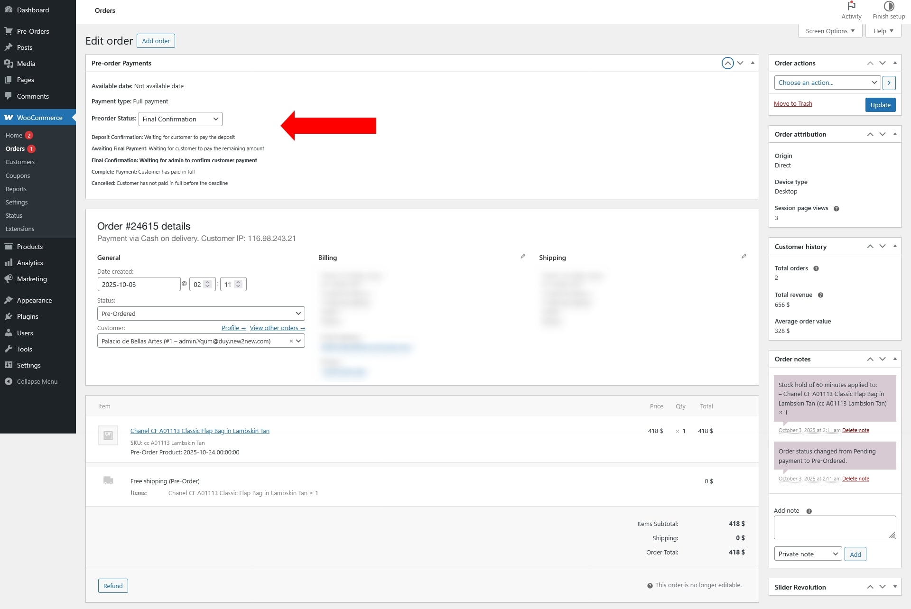This screenshot has width=911, height=609.
Task: Click Session page views help icon
Action: click(837, 209)
